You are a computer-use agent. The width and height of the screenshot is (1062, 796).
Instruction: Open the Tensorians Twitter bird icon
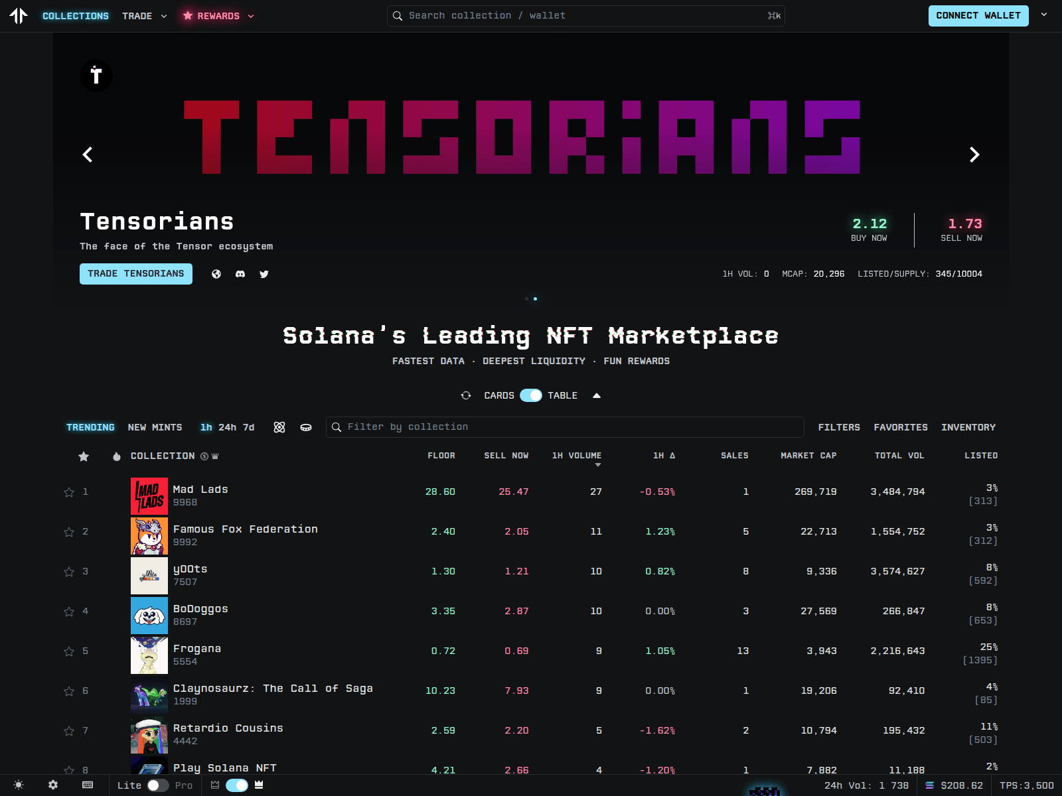tap(264, 274)
